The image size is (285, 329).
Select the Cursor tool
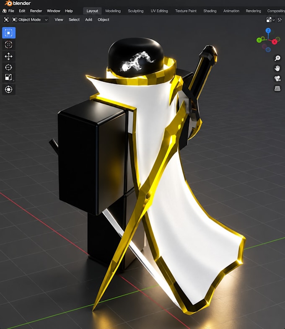pyautogui.click(x=9, y=44)
